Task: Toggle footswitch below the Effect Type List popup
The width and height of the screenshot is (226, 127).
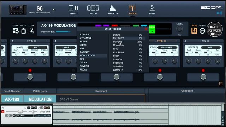Action: (117, 77)
